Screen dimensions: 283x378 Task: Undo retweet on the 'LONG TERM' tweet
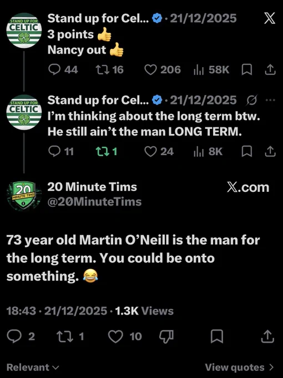click(107, 152)
